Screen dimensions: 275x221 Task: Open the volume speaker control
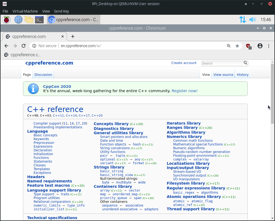pos(252,20)
